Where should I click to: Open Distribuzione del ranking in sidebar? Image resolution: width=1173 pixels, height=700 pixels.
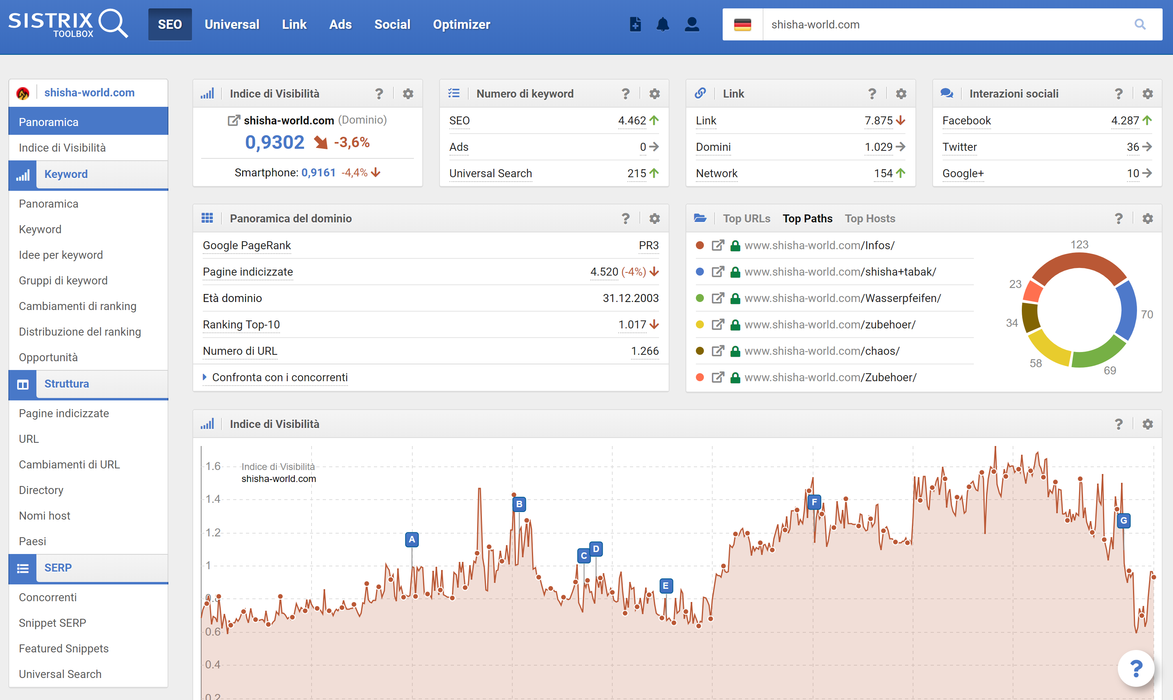pos(80,332)
